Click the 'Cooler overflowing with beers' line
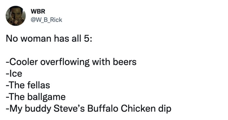 point(71,62)
